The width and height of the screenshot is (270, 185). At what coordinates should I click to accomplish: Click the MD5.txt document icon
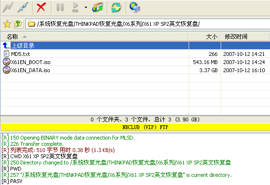coord(6,54)
